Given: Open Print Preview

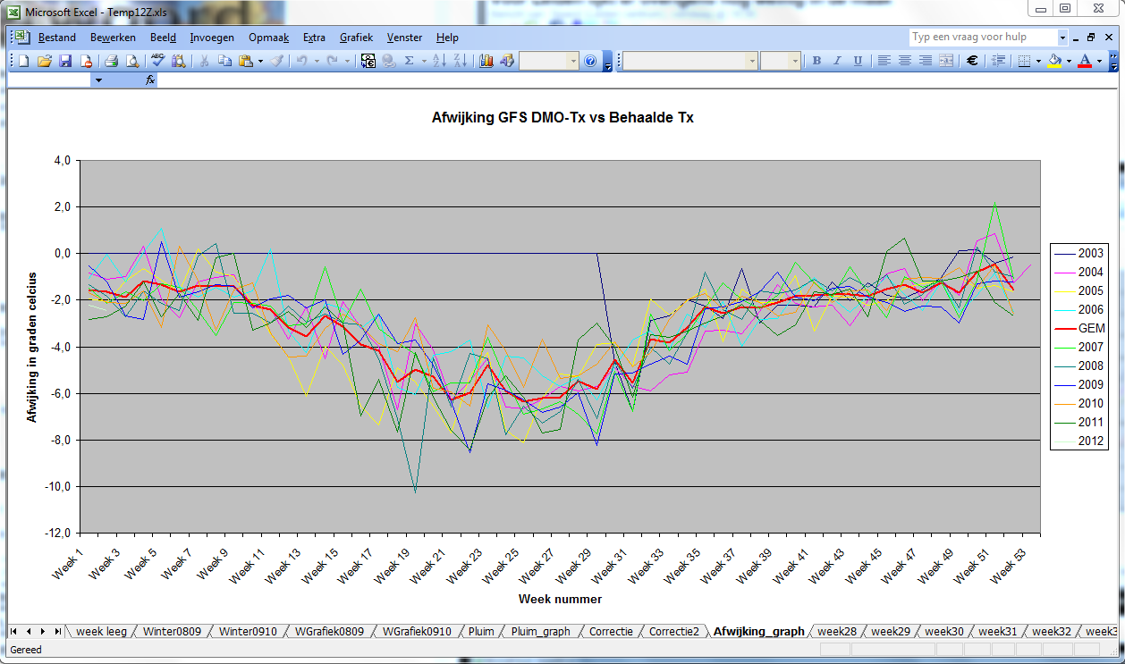Looking at the screenshot, I should 131,61.
